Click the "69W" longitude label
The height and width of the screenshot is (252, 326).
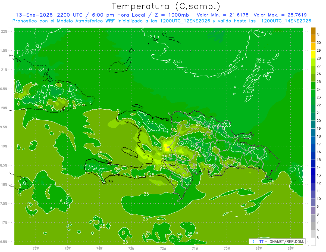pyautogui.click(x=259, y=248)
